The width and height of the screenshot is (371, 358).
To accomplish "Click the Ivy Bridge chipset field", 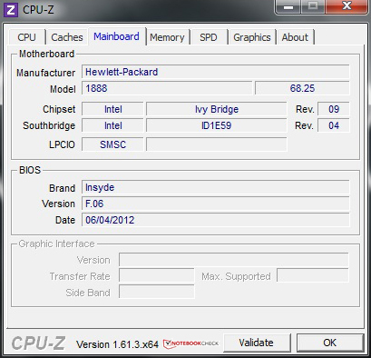I will [x=217, y=109].
